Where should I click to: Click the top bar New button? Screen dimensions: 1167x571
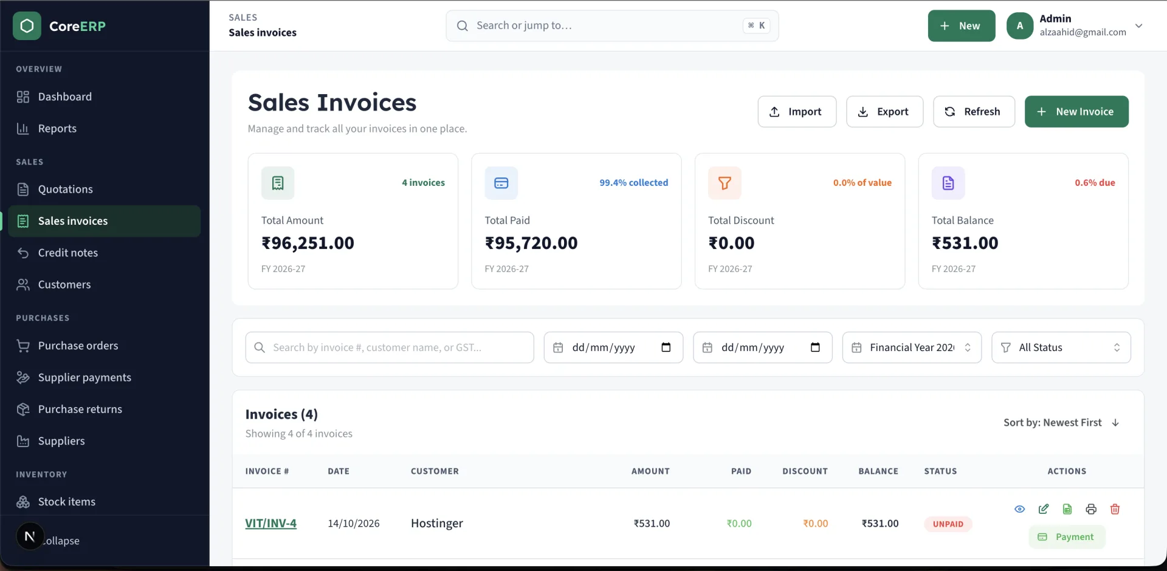[x=961, y=26]
